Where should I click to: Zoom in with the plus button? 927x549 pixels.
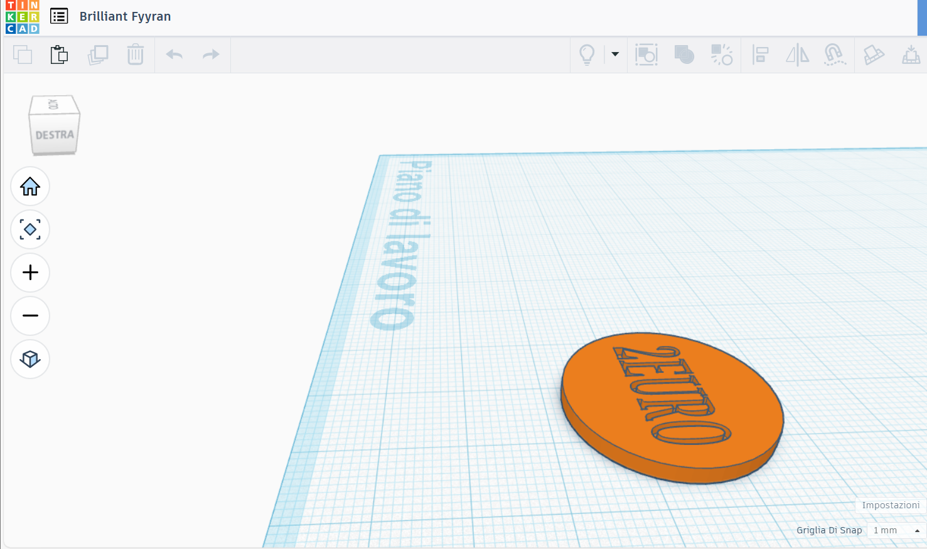coord(30,273)
